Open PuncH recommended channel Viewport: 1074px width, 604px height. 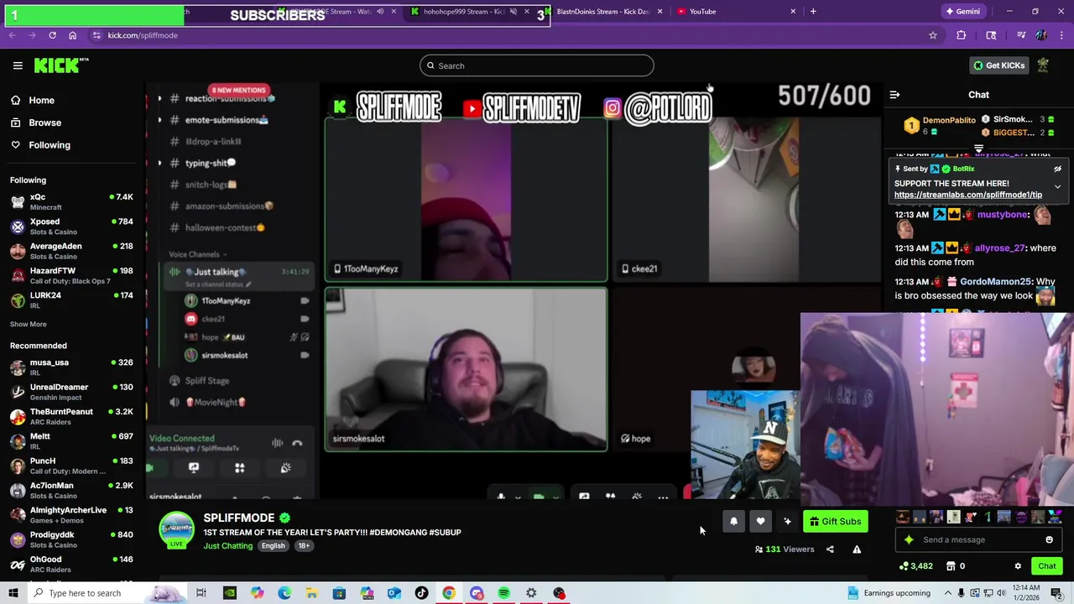point(71,466)
